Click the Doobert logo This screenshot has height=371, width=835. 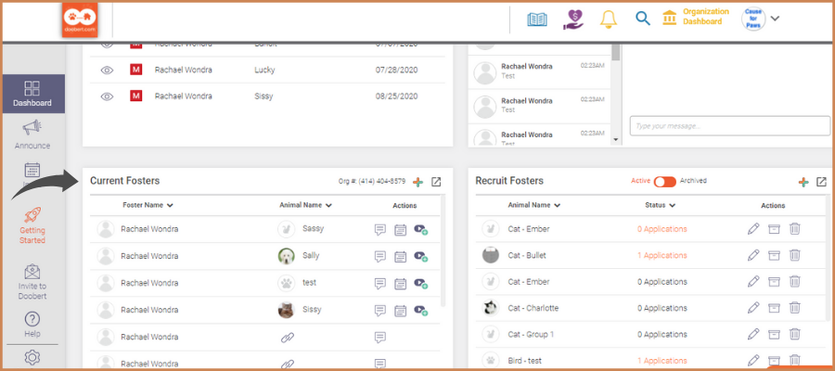coord(80,20)
